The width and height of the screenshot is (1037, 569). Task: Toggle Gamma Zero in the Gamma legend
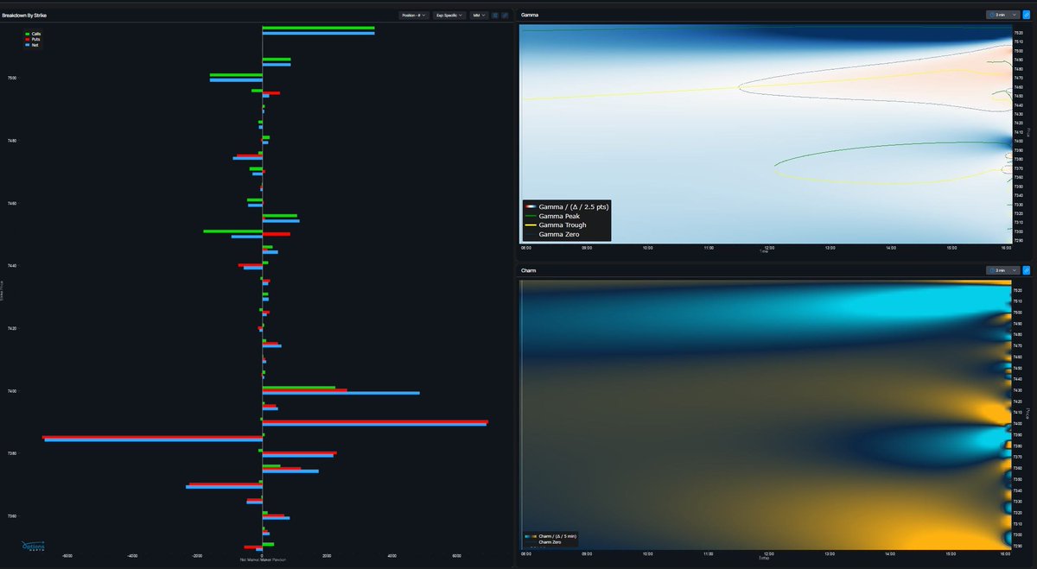coord(552,235)
